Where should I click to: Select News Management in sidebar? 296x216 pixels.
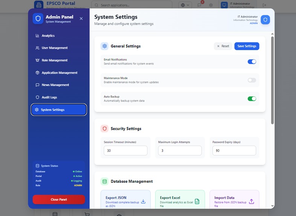[59, 85]
